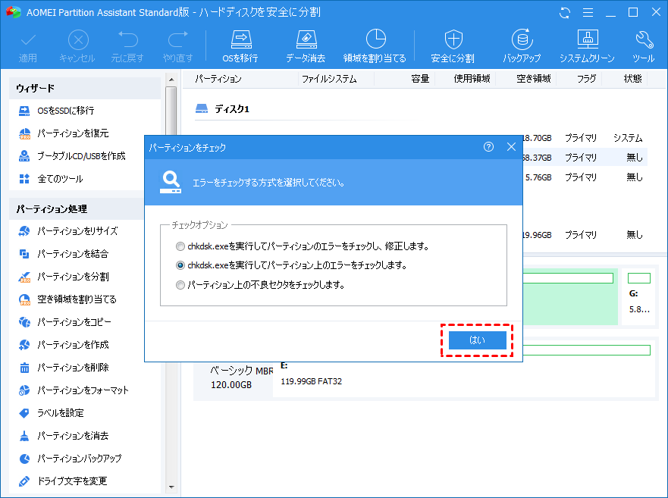The width and height of the screenshot is (668, 498).
Task: Click the help icon in the dialog
Action: [488, 147]
